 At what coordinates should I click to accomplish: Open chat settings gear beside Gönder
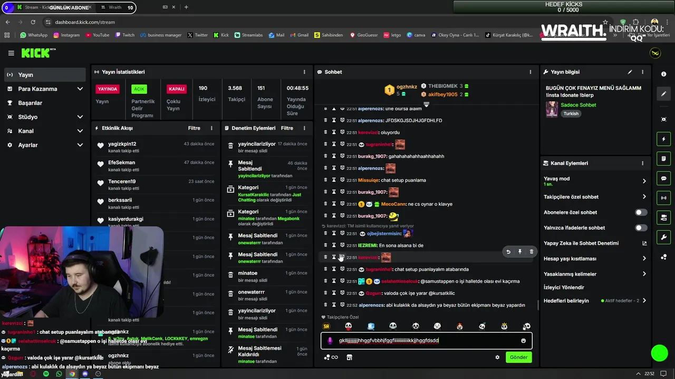point(497,357)
